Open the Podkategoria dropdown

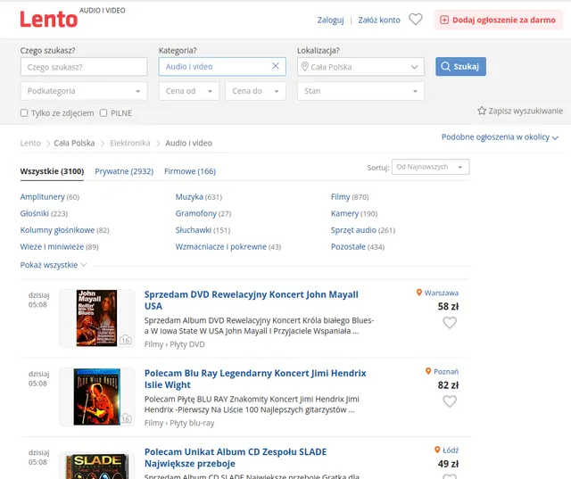[84, 91]
